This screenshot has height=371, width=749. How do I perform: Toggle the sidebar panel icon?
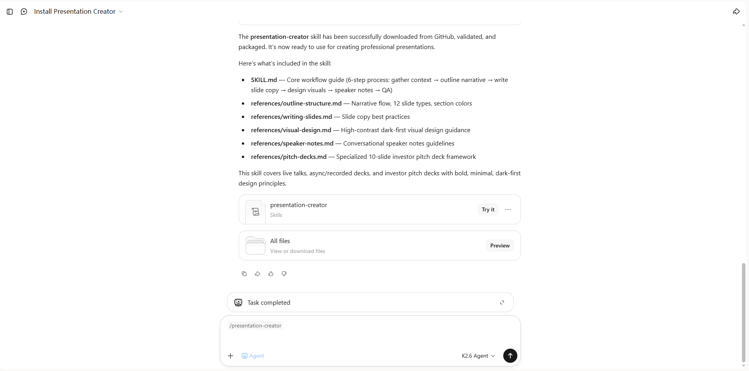click(10, 12)
